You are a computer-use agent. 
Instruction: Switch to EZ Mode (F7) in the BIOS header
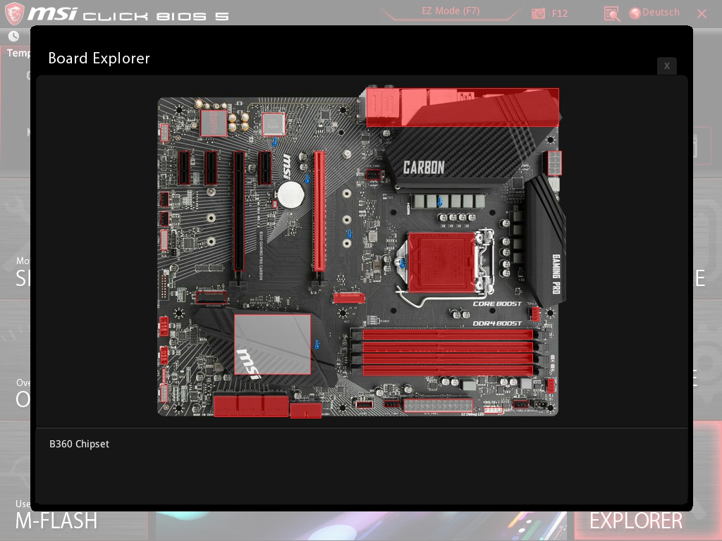(451, 11)
